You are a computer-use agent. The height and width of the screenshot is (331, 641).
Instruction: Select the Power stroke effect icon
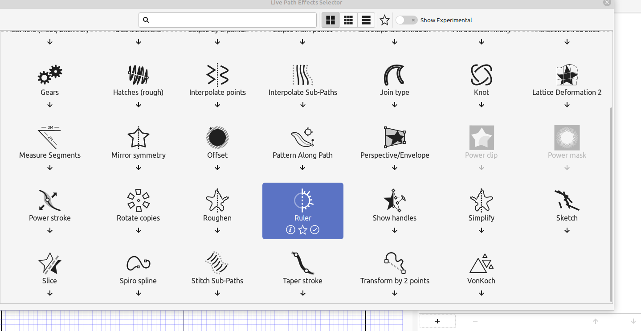coord(50,200)
